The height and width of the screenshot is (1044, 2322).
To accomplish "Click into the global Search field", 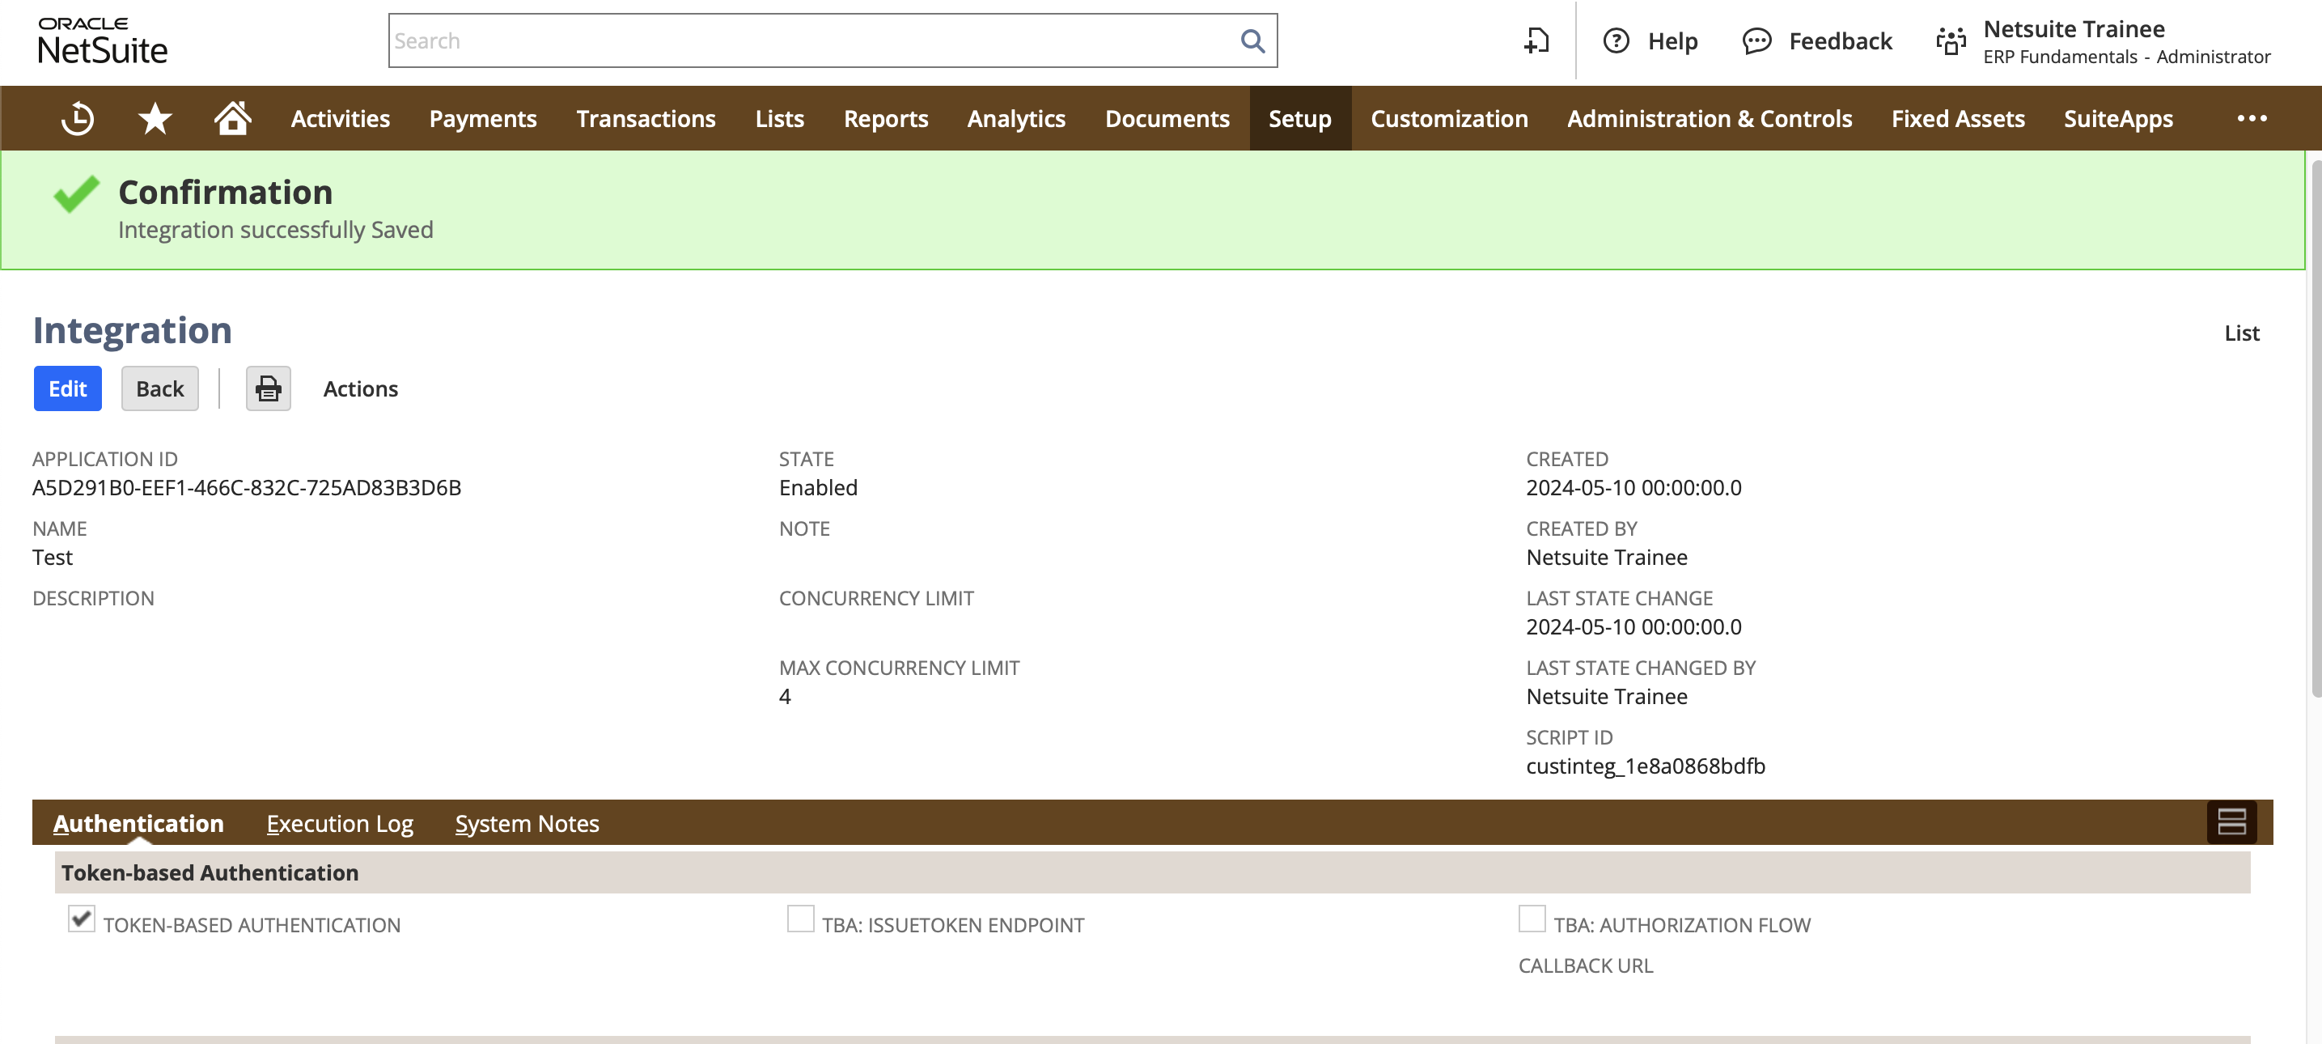I will [x=811, y=40].
